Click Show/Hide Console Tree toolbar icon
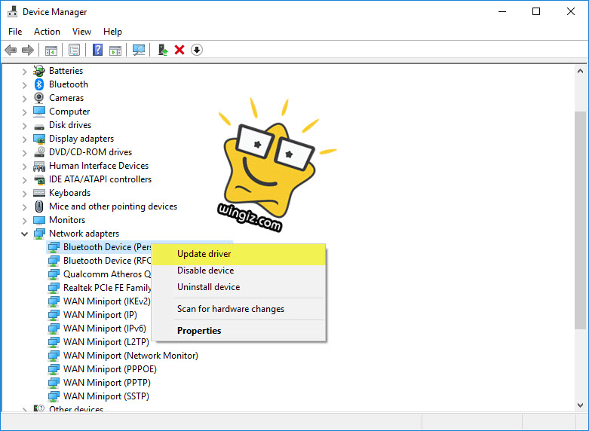Image resolution: width=589 pixels, height=431 pixels. pyautogui.click(x=51, y=50)
